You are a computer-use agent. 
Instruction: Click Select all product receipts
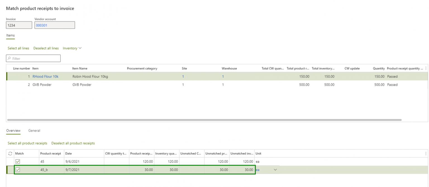[x=27, y=143]
